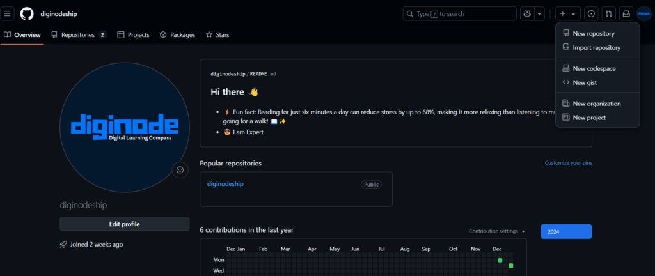Viewport: 655px width, 276px height.
Task: Expand the Copilot dropdown arrow
Action: [x=540, y=13]
